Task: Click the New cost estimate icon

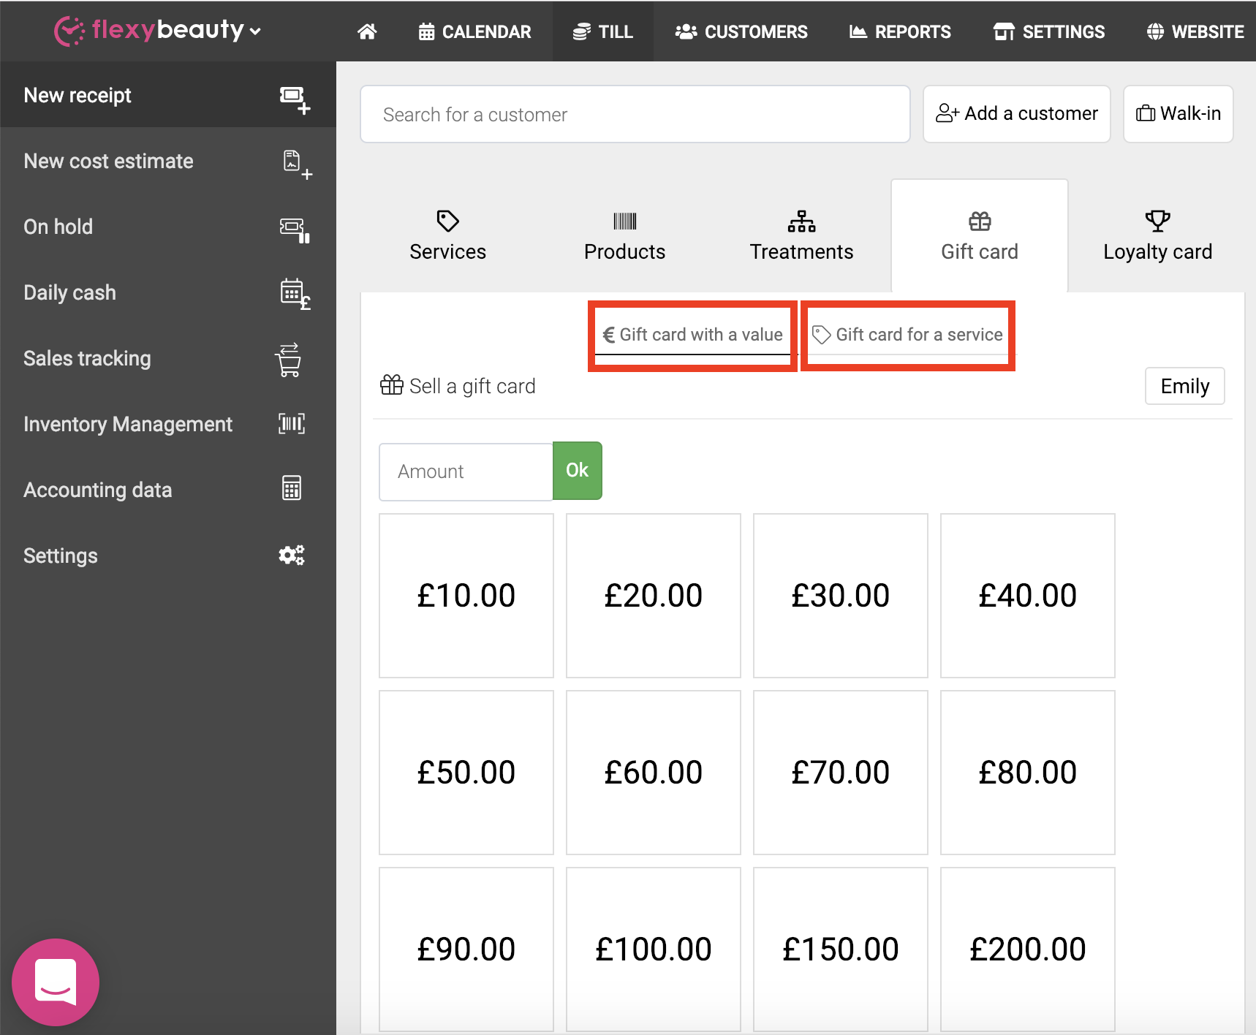Action: coord(297,164)
